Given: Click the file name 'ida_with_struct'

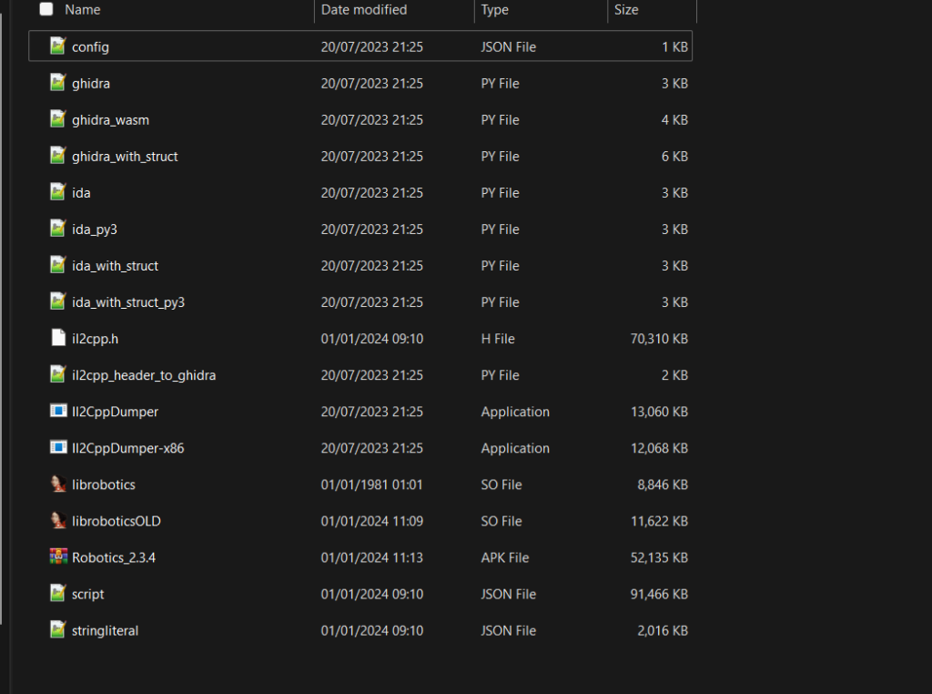Looking at the screenshot, I should (x=116, y=266).
